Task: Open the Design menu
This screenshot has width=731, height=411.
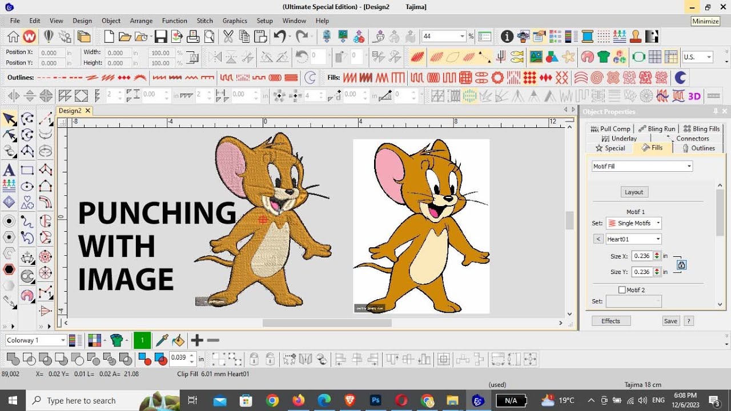Action: 82,21
